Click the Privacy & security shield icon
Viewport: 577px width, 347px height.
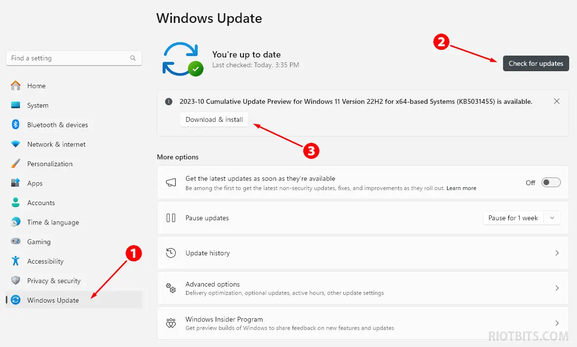click(16, 280)
